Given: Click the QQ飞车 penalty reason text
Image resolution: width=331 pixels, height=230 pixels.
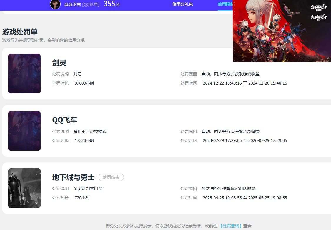Looking at the screenshot, I should coord(230,132).
